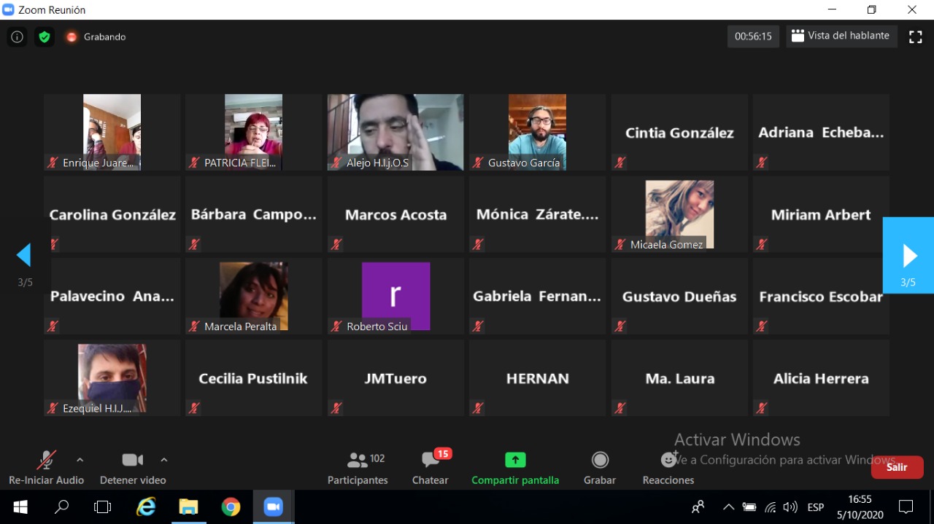This screenshot has width=934, height=524.
Task: Expand the video options arrow
Action: (x=164, y=460)
